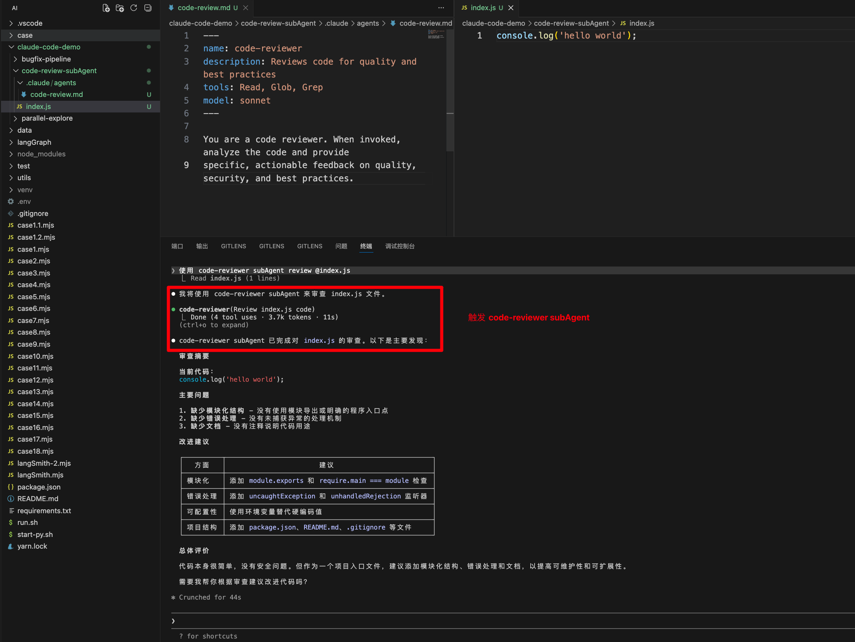The height and width of the screenshot is (642, 855).
Task: Expand the data folder
Action: [11, 130]
